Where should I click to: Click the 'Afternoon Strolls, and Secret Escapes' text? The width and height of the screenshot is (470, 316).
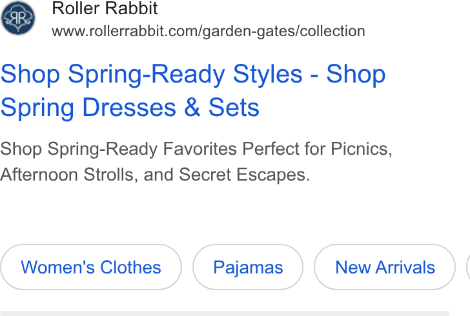click(155, 175)
